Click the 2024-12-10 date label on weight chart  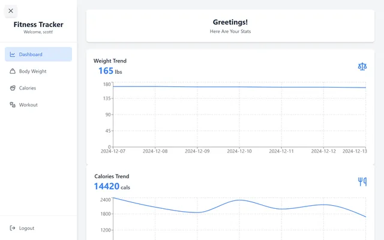tap(239, 151)
